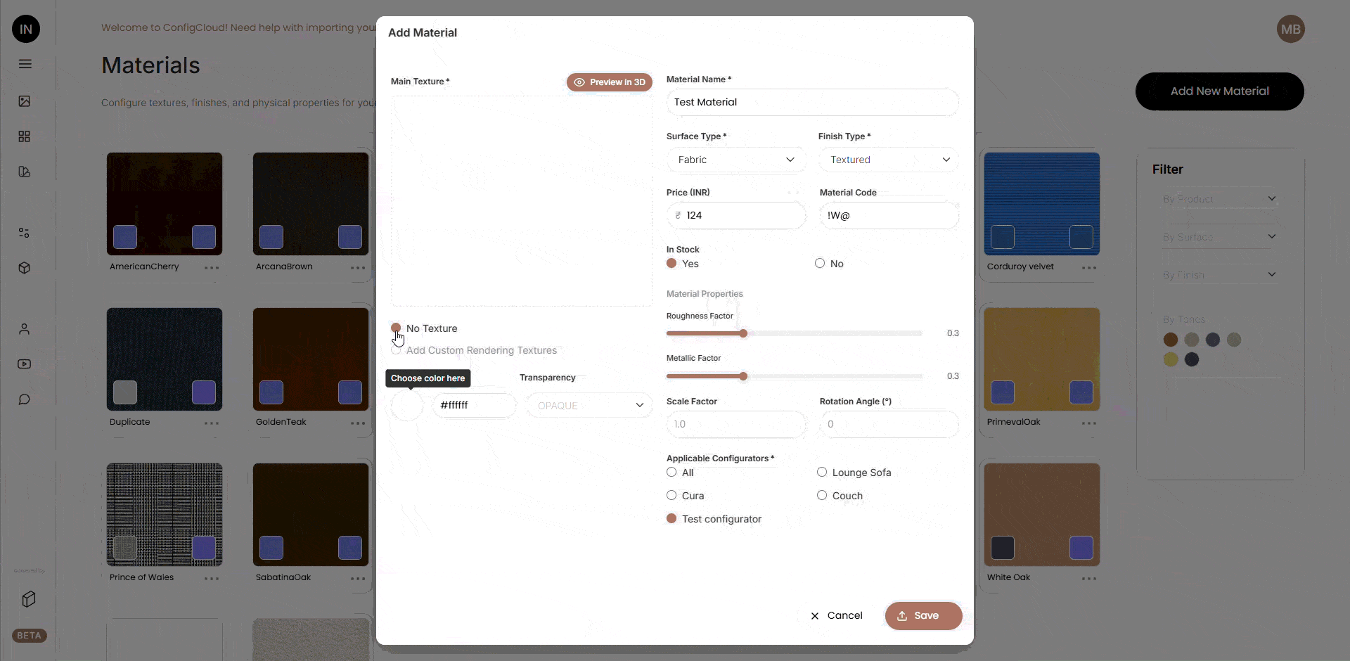
Task: Open the user profile sidebar icon
Action: coord(25,329)
